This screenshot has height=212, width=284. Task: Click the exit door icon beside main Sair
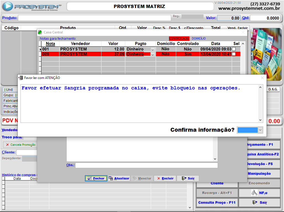255,202
